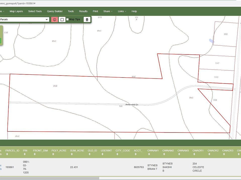This screenshot has height=180, width=241.
Task: Click the Amberhill Dr road label
Action: [132, 104]
